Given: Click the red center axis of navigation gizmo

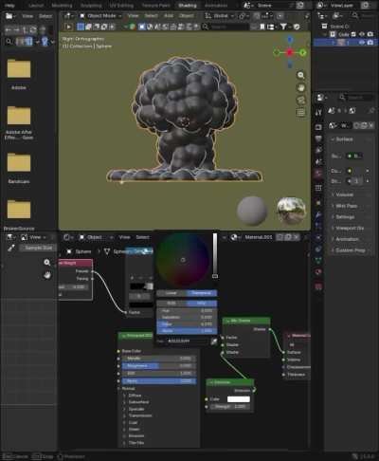Looking at the screenshot, I should pyautogui.click(x=290, y=52).
